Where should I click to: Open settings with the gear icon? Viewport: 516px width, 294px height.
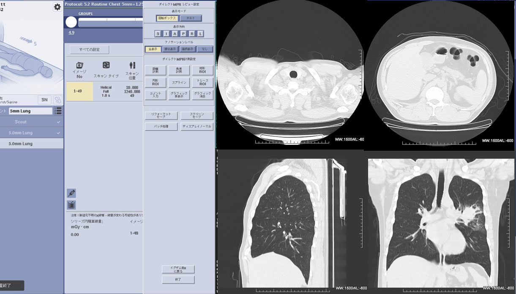(x=57, y=7)
